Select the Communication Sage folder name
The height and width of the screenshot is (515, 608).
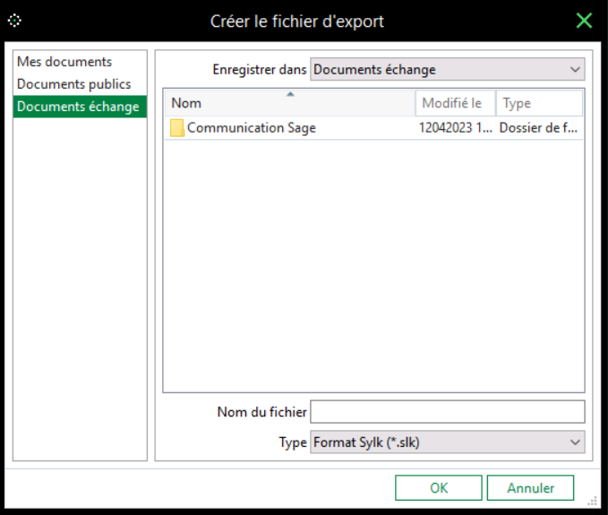pyautogui.click(x=251, y=128)
